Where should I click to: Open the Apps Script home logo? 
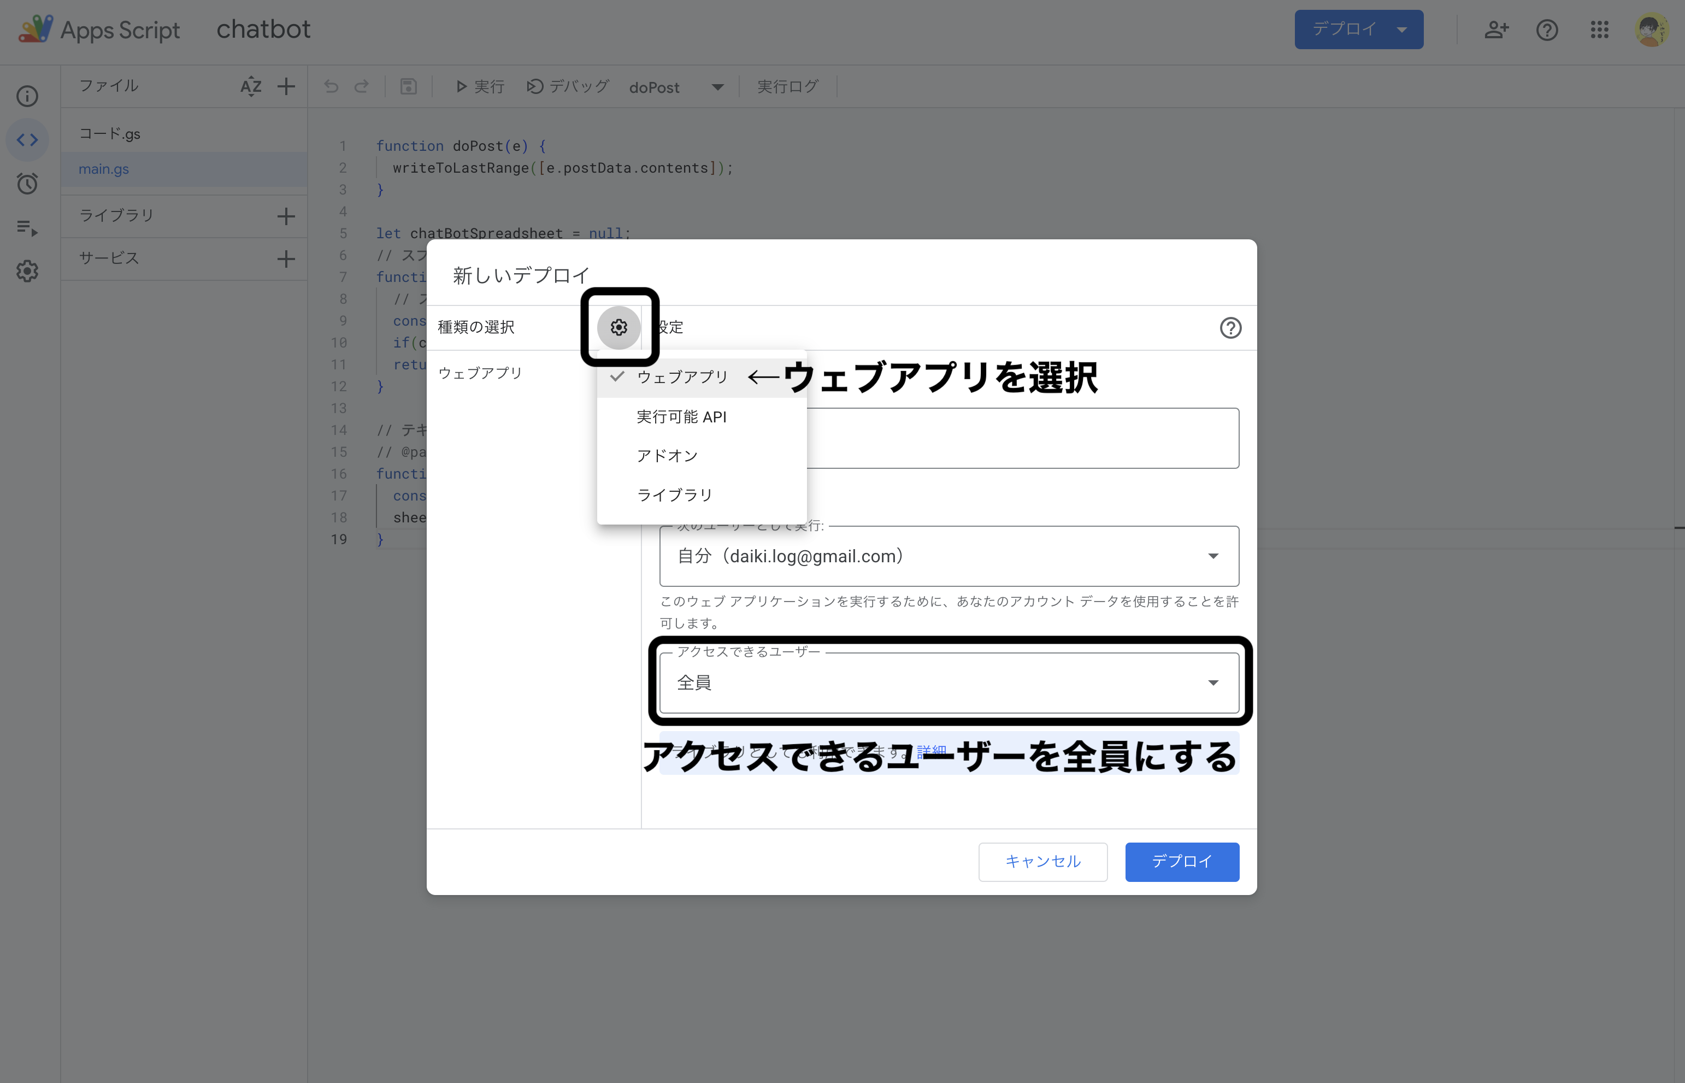click(x=99, y=30)
